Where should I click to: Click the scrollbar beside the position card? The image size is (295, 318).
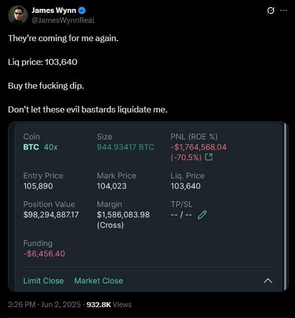[x=285, y=207]
